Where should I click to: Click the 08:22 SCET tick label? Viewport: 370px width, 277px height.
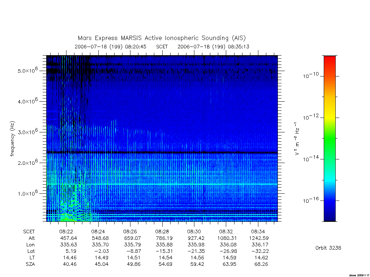66,232
